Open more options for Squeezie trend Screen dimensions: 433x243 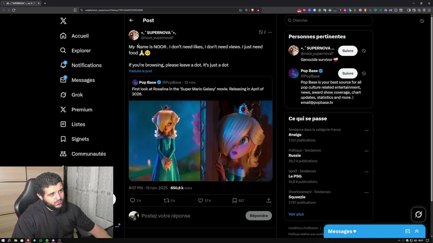(x=366, y=192)
